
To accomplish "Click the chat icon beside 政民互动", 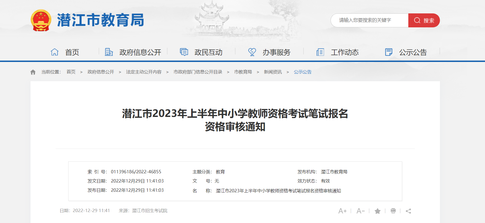I will point(184,52).
